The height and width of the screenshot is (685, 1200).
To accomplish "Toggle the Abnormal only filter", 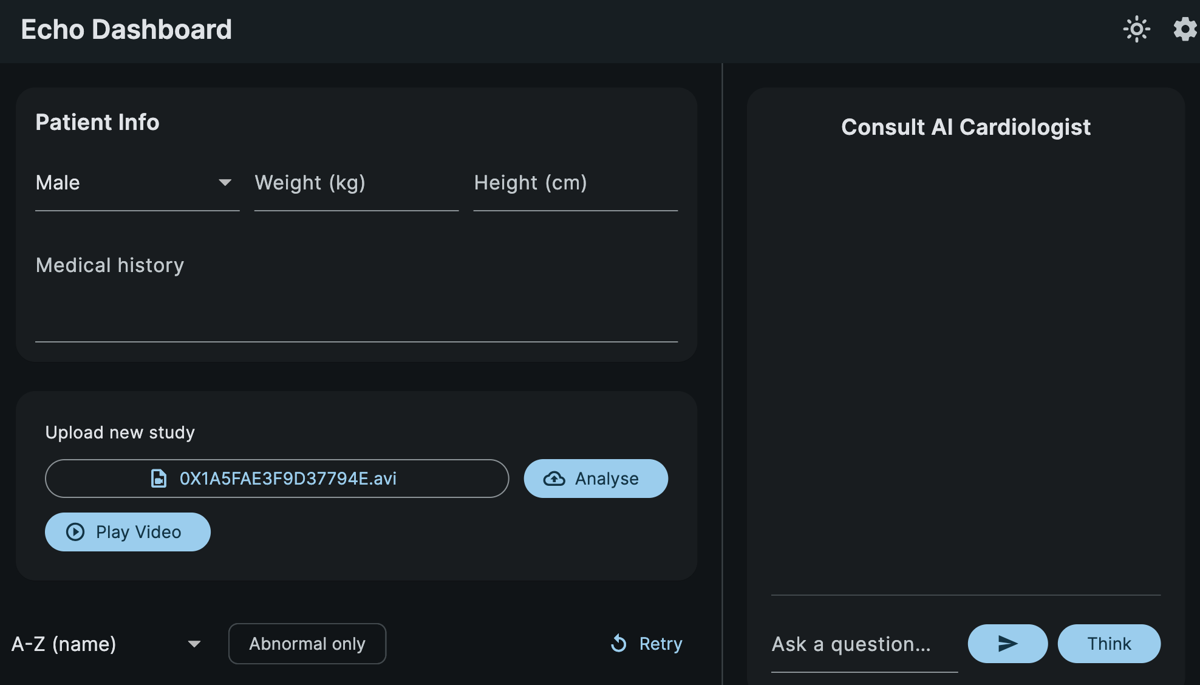I will coord(307,644).
